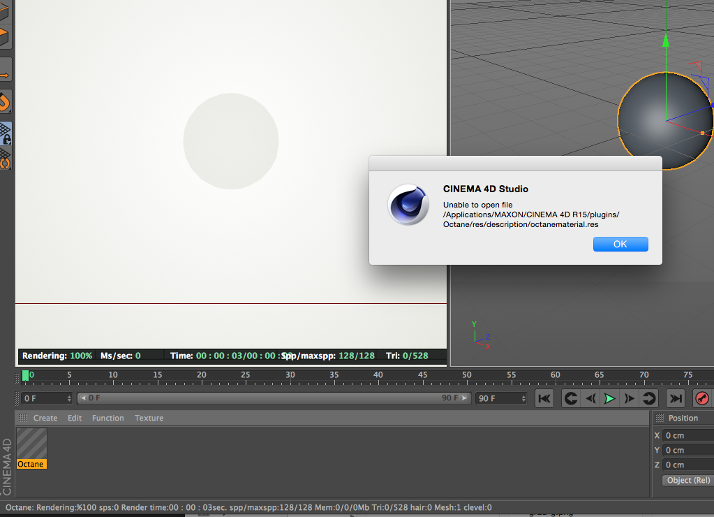The width and height of the screenshot is (714, 517).
Task: Open the Object (Rel) dropdown
Action: pyautogui.click(x=688, y=480)
